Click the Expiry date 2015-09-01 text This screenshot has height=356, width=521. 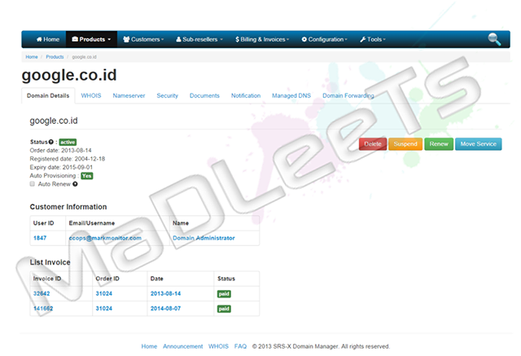tap(62, 167)
